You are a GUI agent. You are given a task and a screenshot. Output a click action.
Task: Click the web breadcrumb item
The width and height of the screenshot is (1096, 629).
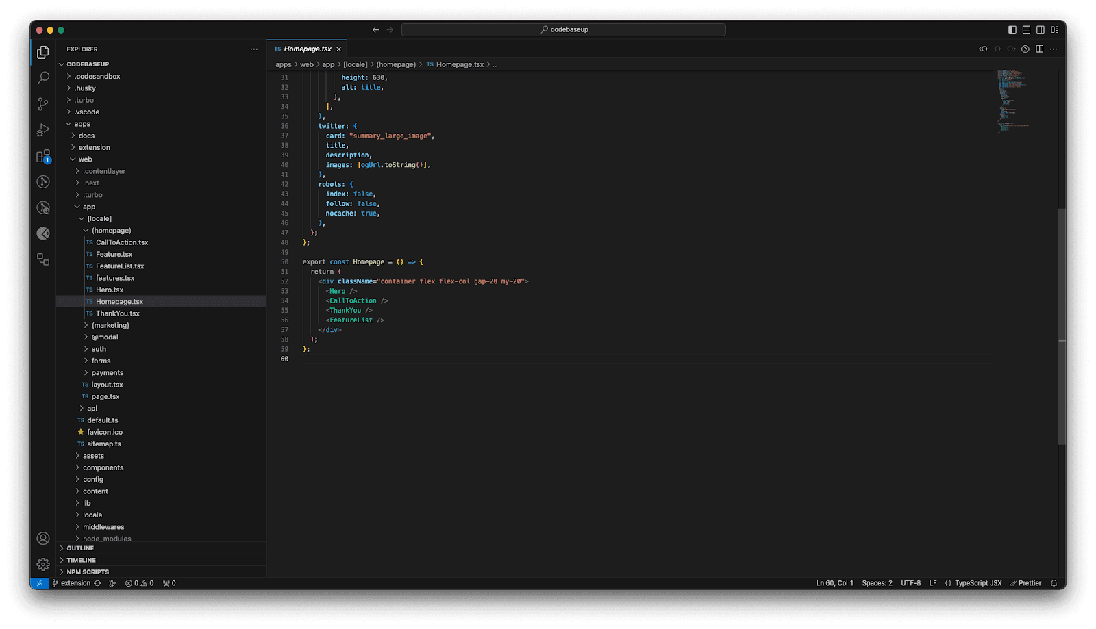click(x=306, y=64)
